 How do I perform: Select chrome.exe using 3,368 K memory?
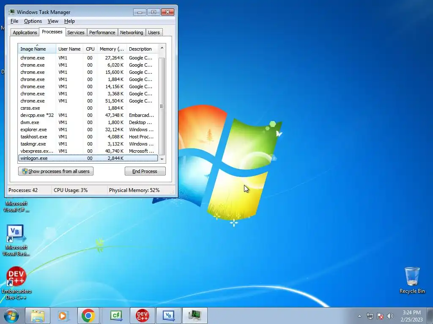pos(88,94)
